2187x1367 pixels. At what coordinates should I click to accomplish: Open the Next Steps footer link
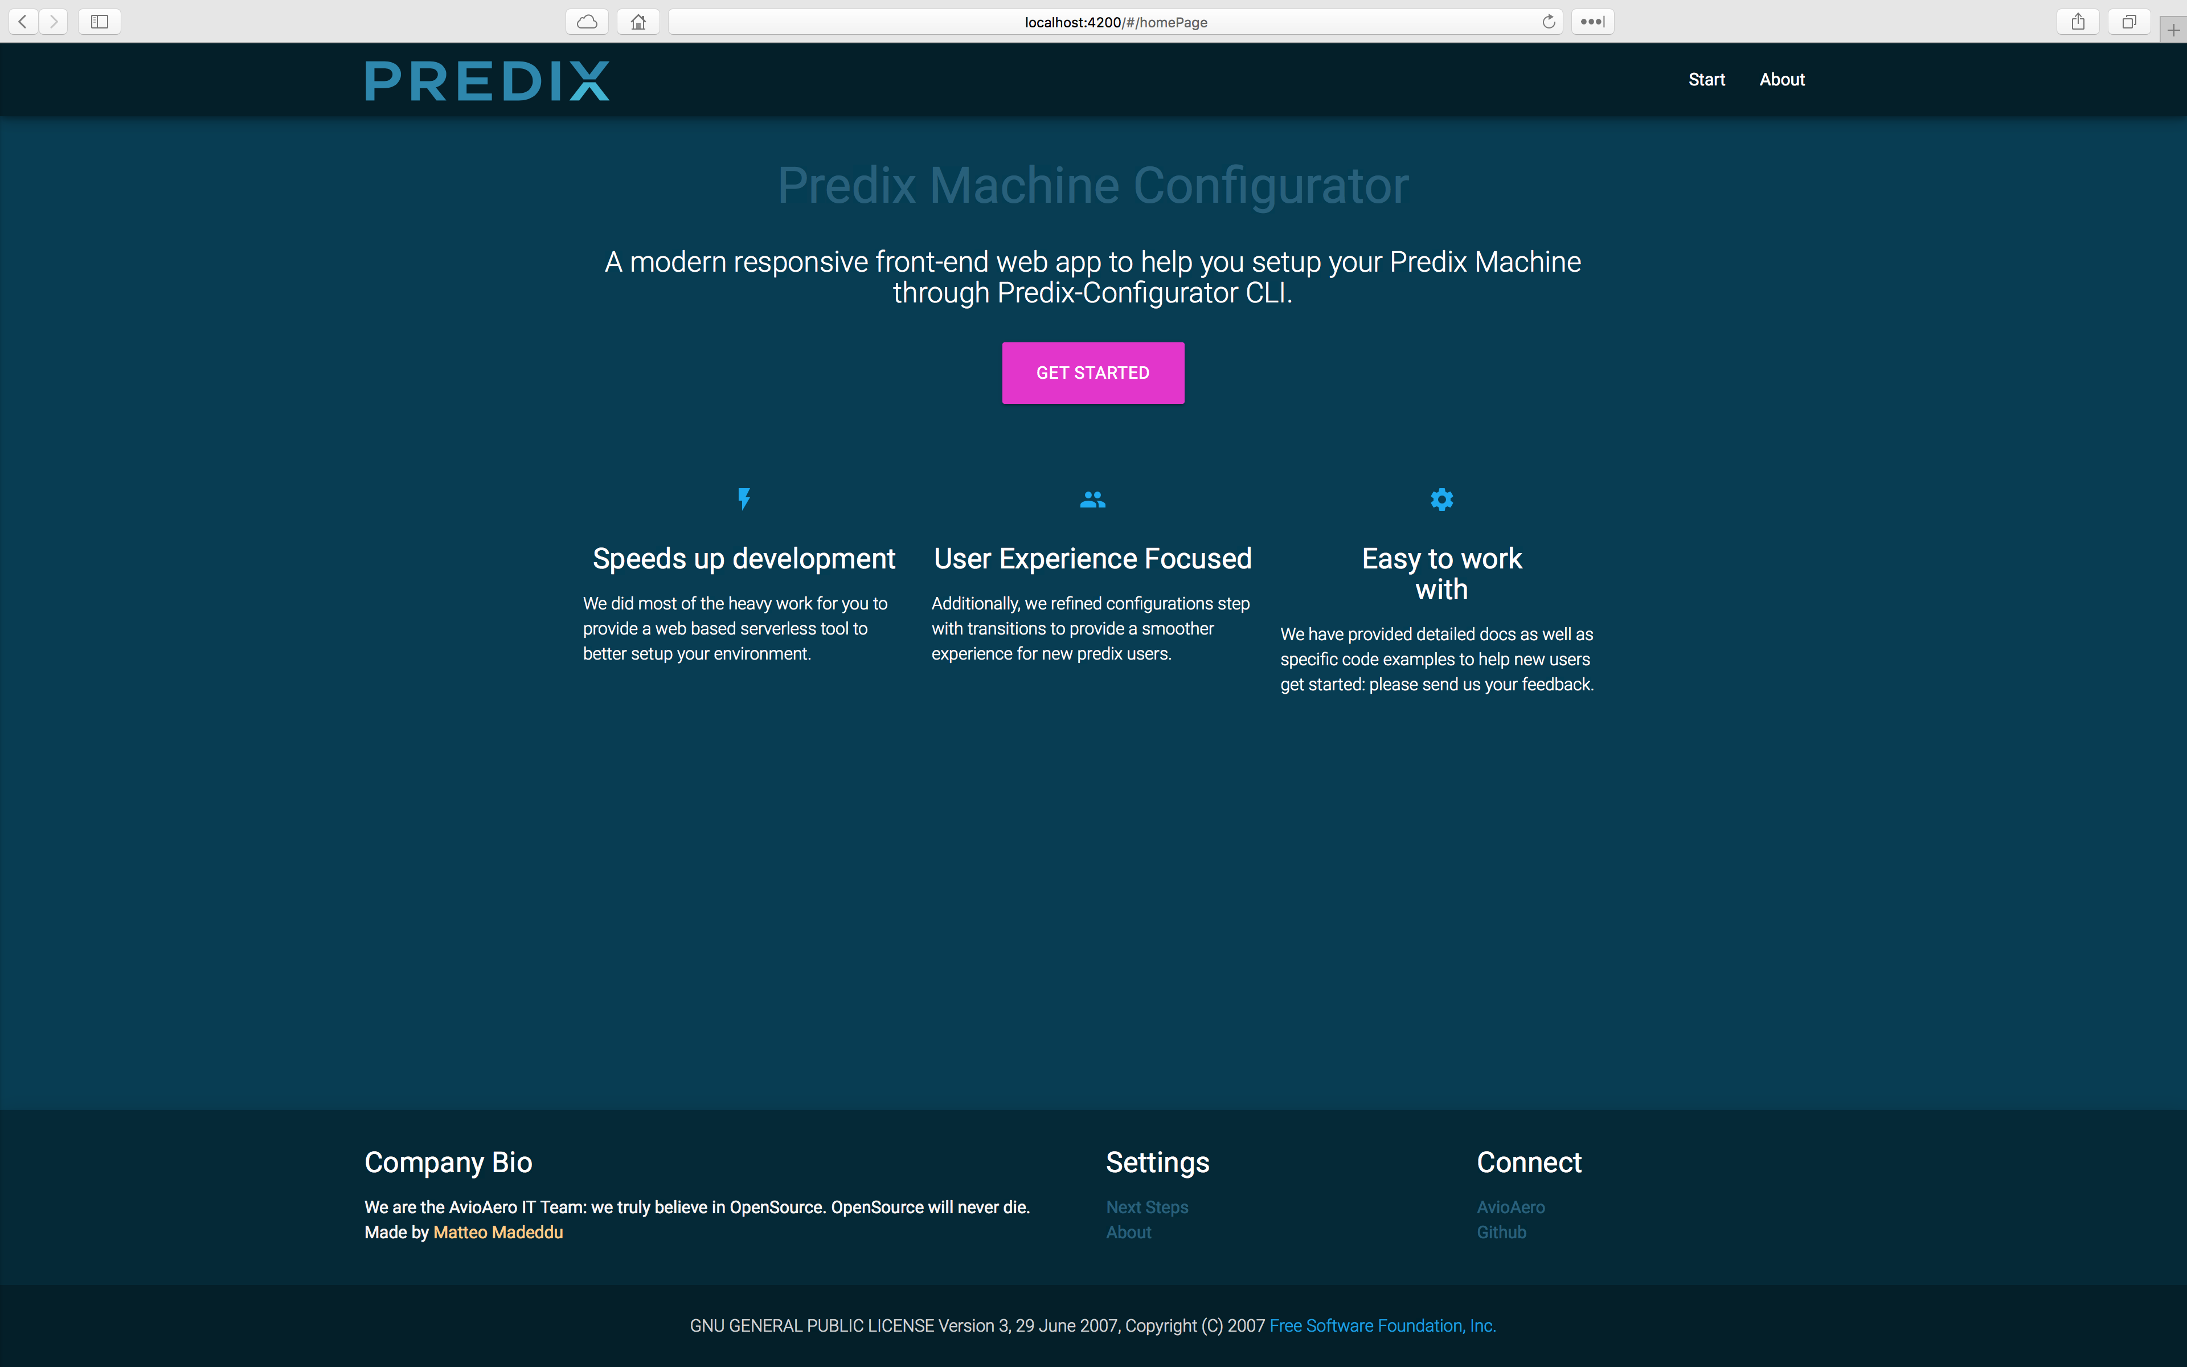(1147, 1207)
